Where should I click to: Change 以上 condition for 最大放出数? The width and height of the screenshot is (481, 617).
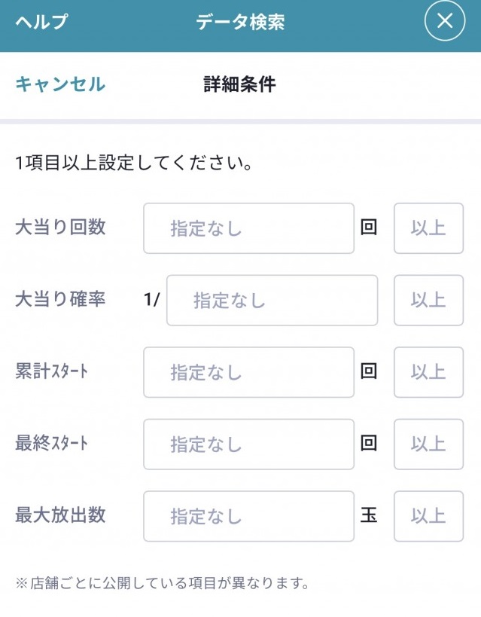click(x=428, y=516)
